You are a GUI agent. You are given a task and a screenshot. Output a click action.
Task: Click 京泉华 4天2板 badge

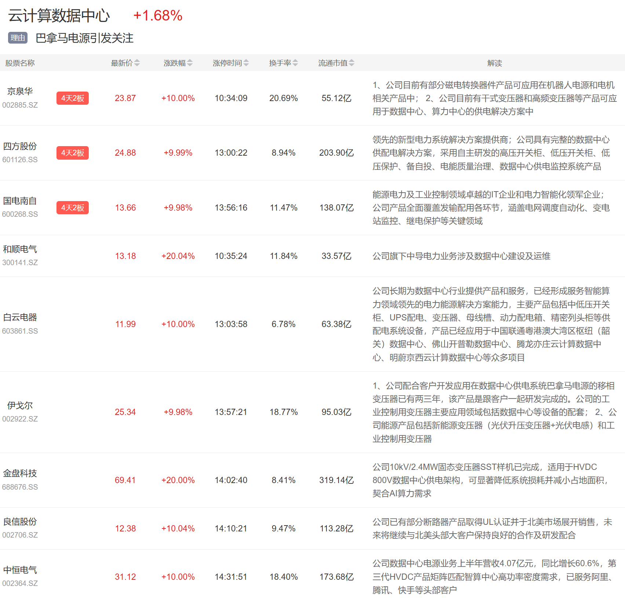(72, 98)
